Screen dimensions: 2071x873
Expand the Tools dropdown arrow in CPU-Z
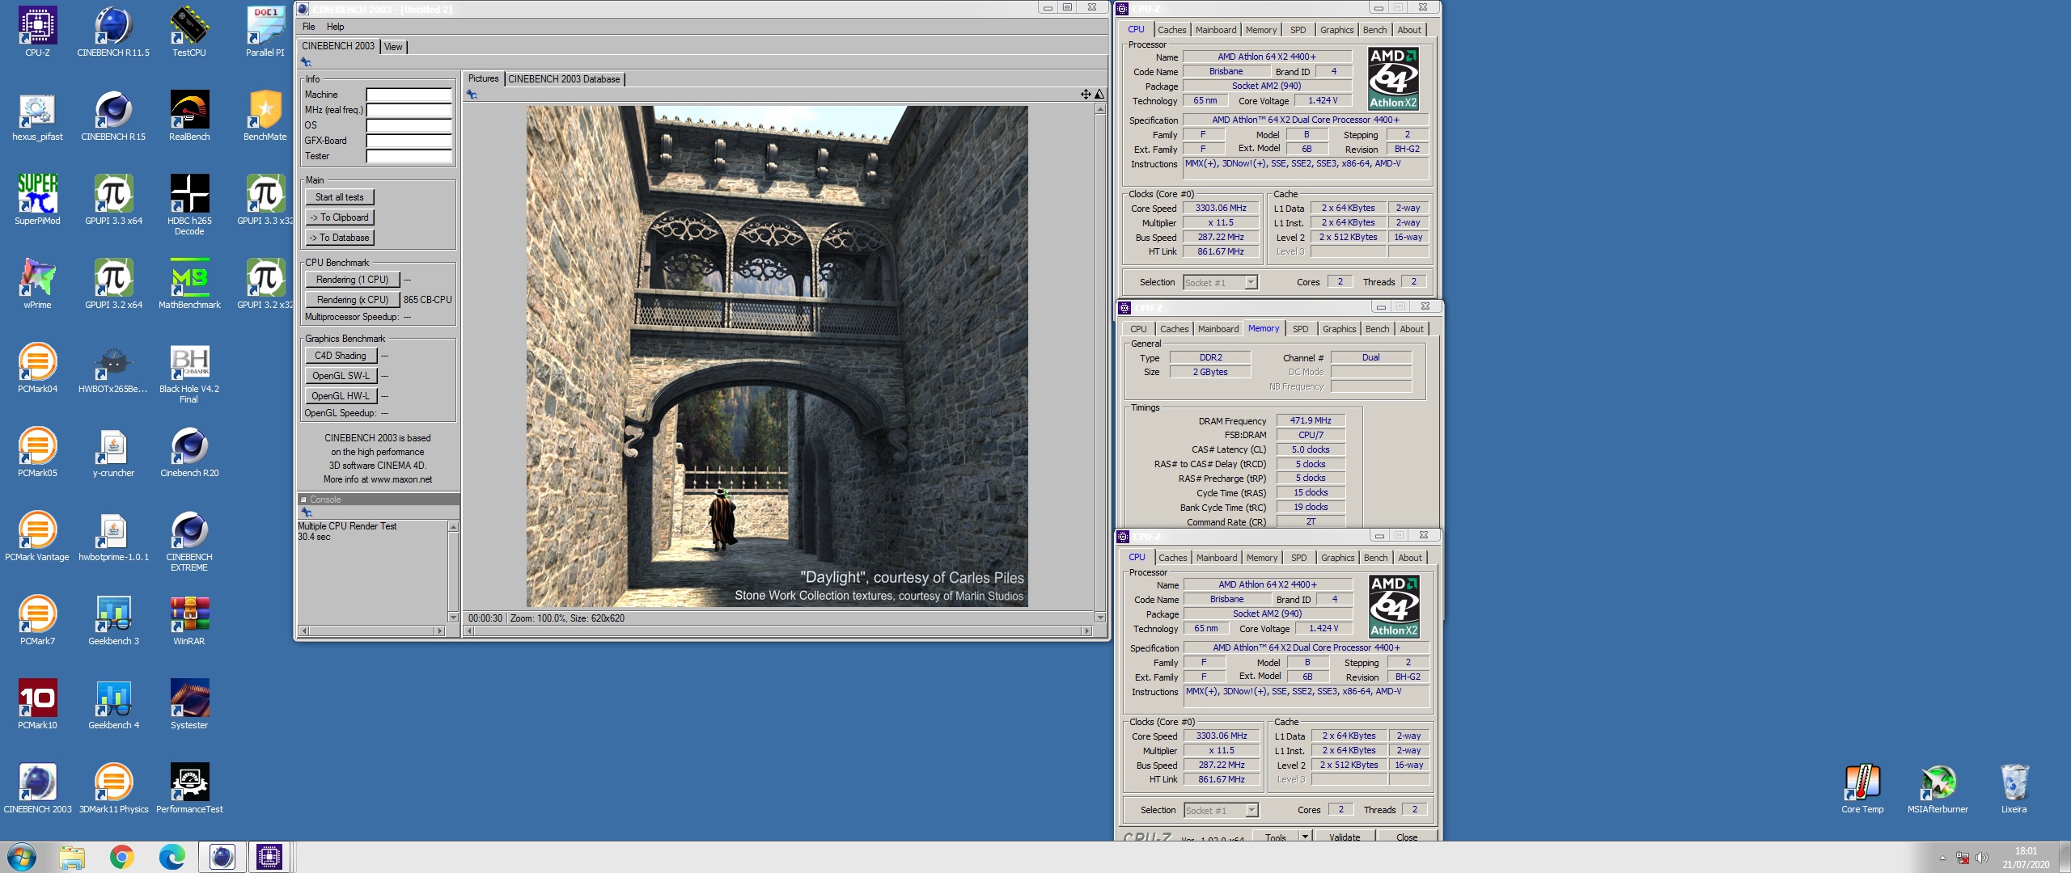[1305, 837]
